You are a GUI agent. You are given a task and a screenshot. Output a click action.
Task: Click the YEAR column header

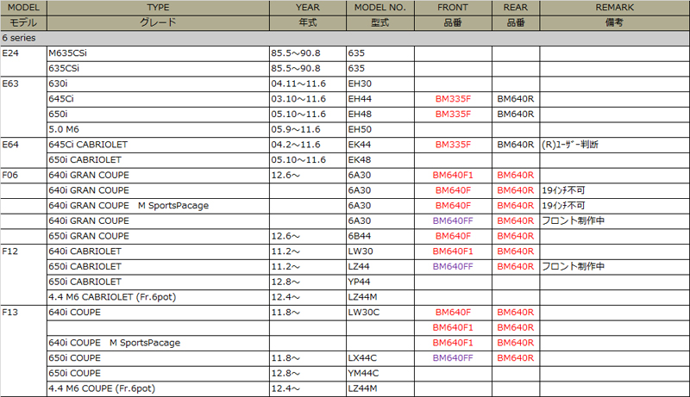coord(308,8)
